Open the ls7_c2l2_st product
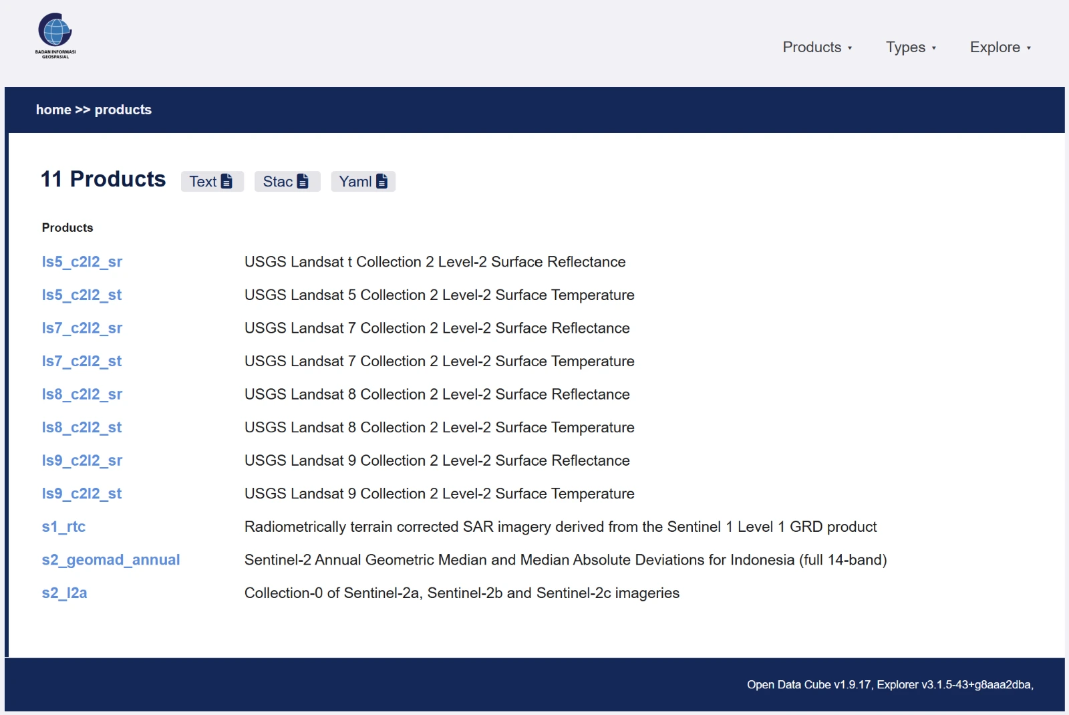Image resolution: width=1069 pixels, height=715 pixels. point(82,361)
